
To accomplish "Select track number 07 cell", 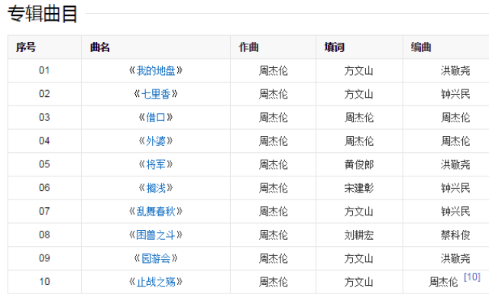I will [44, 212].
